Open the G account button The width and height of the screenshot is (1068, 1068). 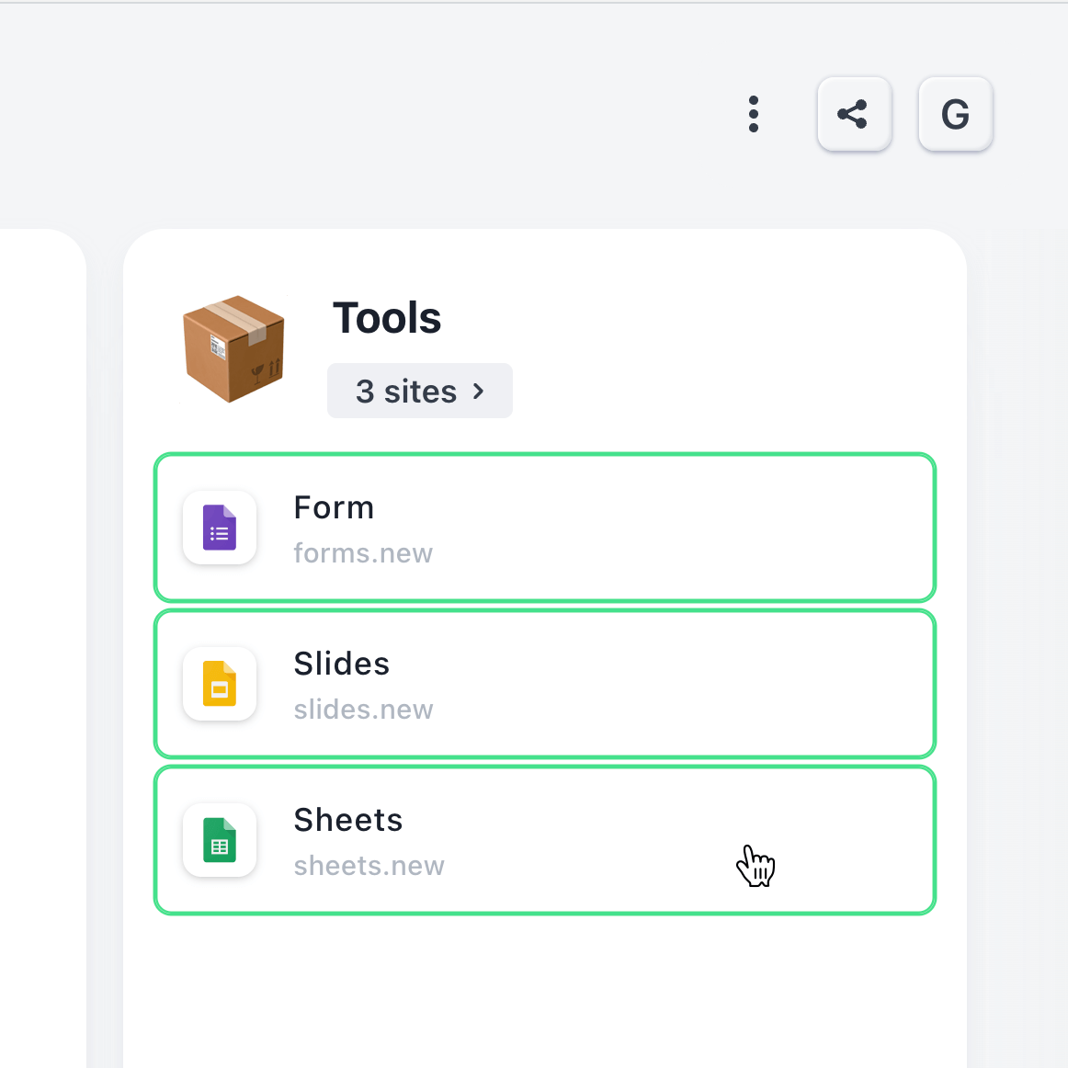click(x=955, y=114)
